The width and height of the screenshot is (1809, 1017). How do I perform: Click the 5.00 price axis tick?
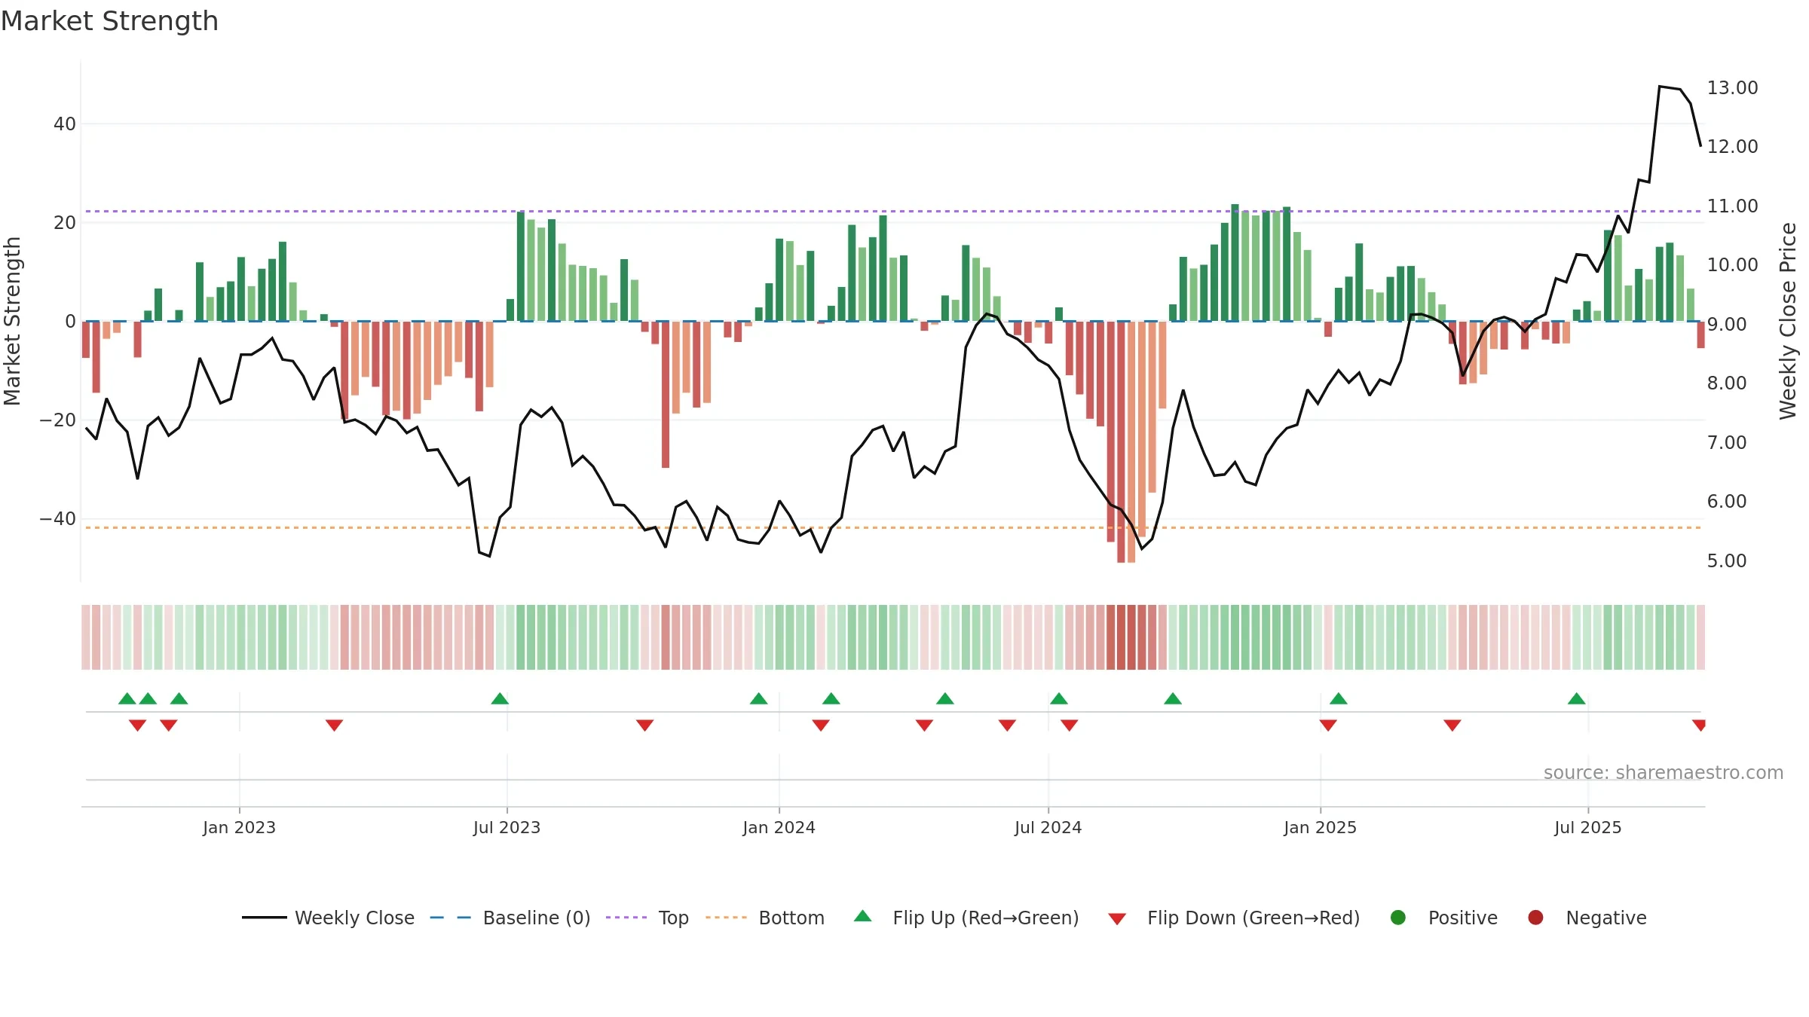click(1726, 561)
